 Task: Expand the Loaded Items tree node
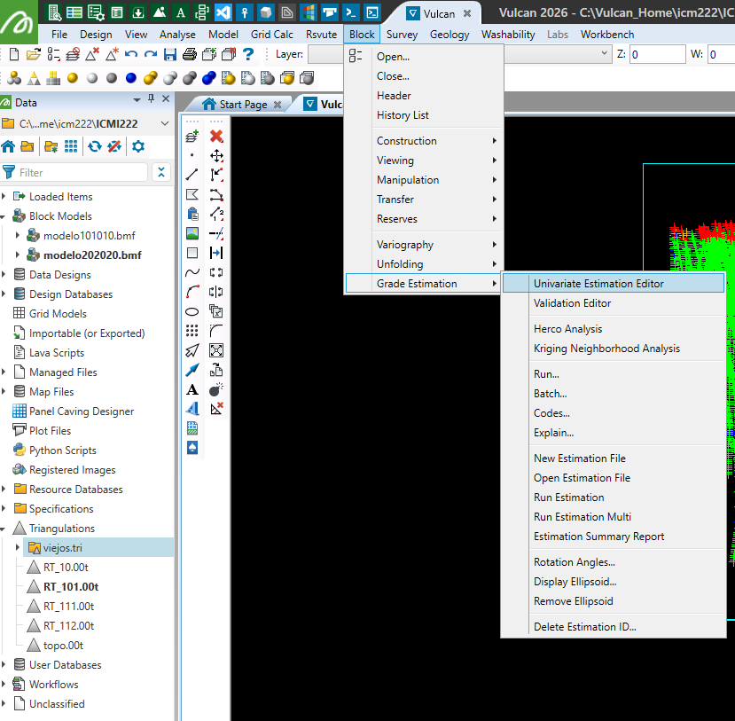click(x=4, y=196)
